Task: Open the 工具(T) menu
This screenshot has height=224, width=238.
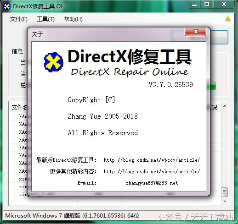Action: [x=45, y=19]
